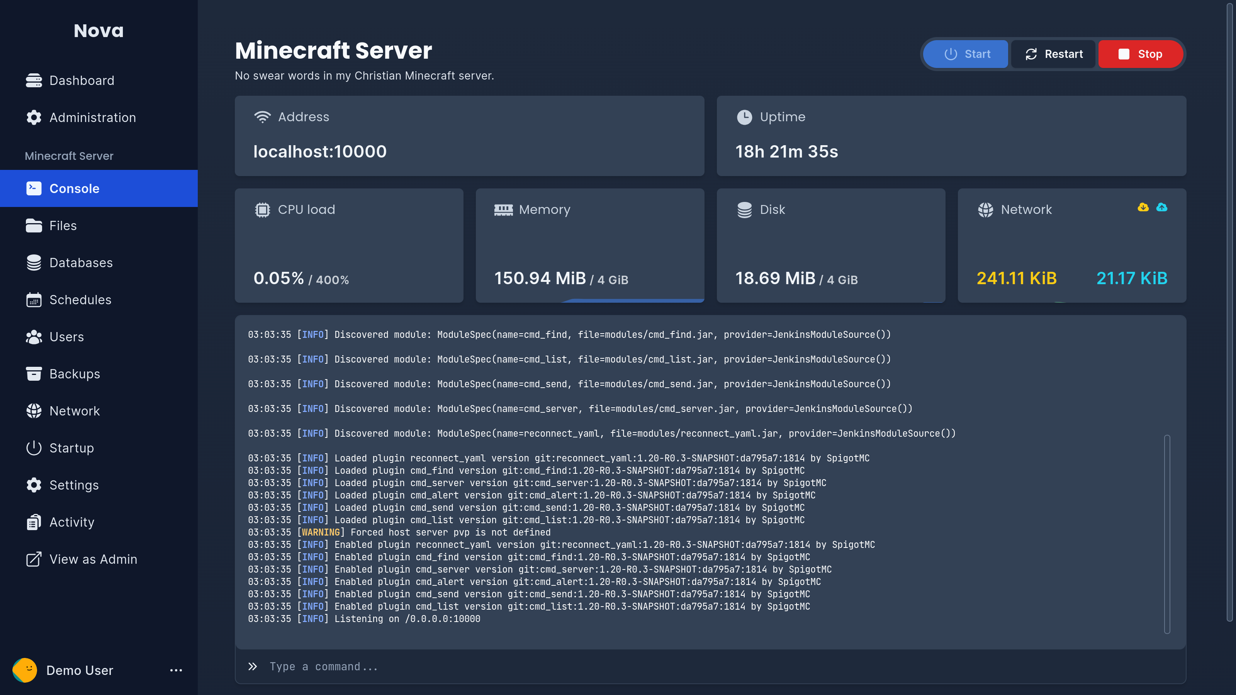The width and height of the screenshot is (1236, 695).
Task: Click the Address wifi icon
Action: 263,117
